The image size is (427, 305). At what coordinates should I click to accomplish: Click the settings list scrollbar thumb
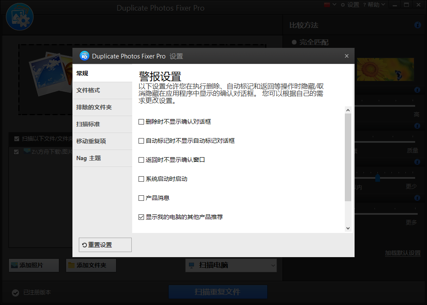pyautogui.click(x=348, y=158)
